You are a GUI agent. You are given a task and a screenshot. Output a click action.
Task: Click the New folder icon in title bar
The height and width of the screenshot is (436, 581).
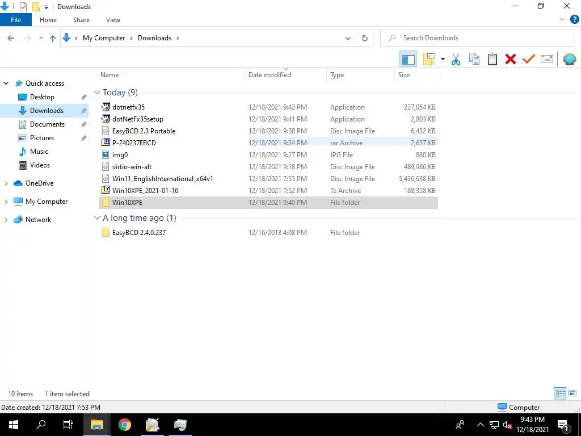point(36,7)
